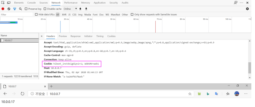Open the browser profile avatar
The height and width of the screenshot is (107, 255).
[237, 94]
